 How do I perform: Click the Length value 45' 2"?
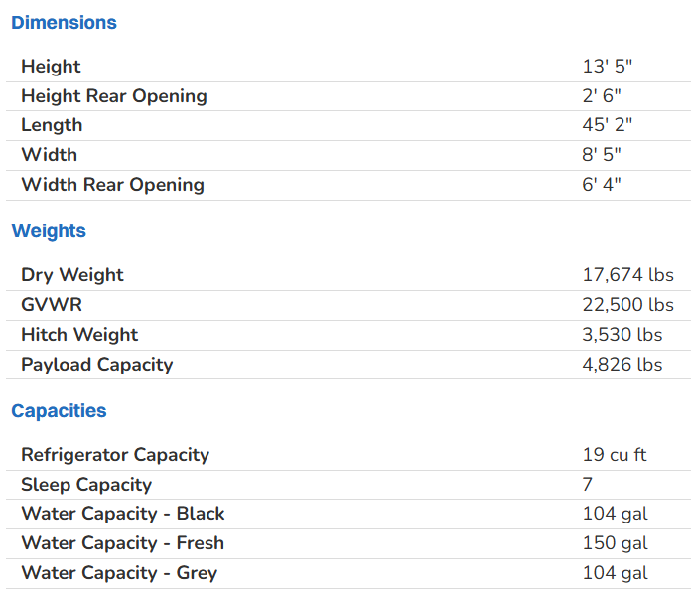(x=608, y=124)
